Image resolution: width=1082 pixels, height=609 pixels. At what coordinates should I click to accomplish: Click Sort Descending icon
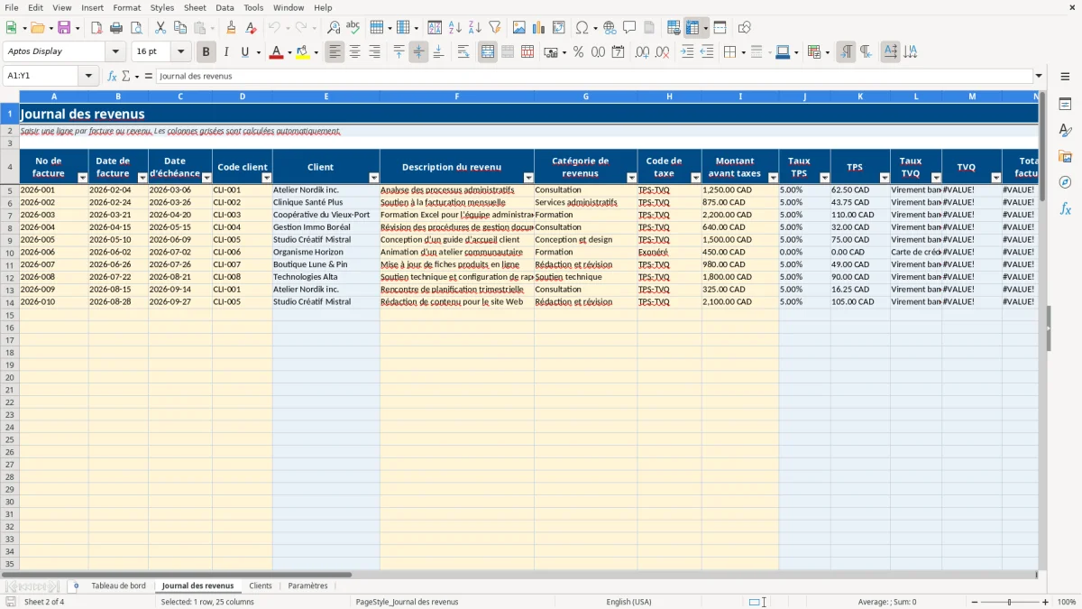click(x=474, y=28)
